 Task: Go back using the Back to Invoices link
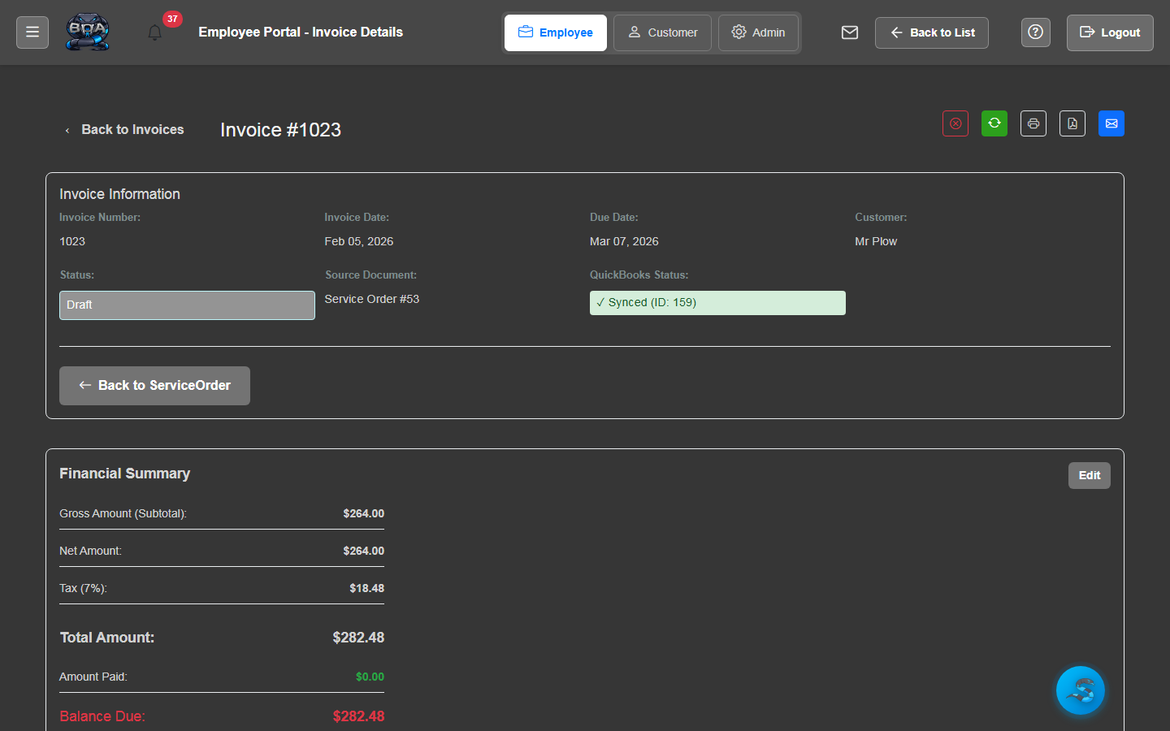point(124,129)
